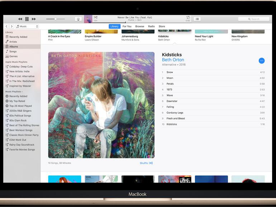Switch to the For You tab
This screenshot has width=276, height=207.
click(x=127, y=27)
